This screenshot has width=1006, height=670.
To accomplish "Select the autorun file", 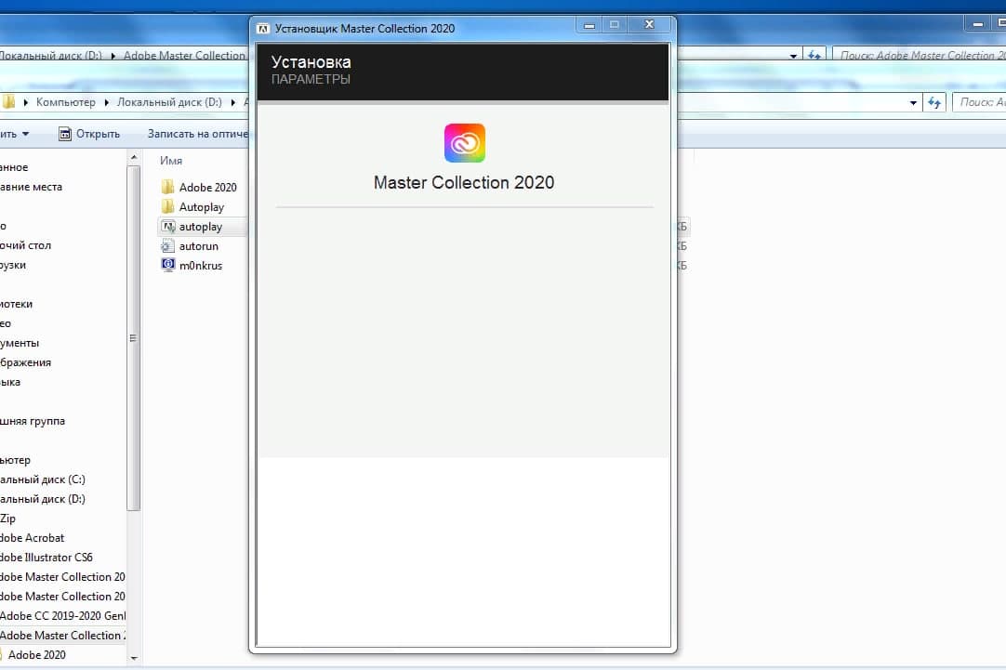I will 198,246.
